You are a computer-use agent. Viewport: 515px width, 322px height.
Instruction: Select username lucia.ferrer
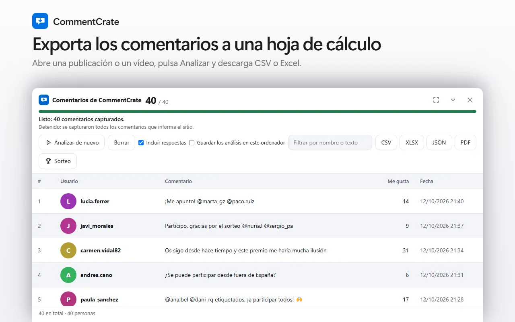pos(95,201)
